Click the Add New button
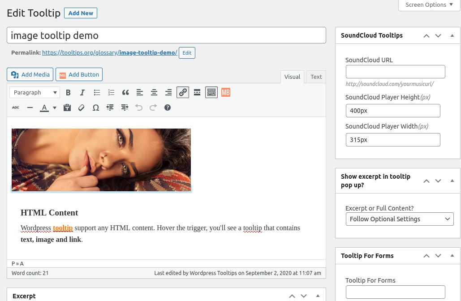Image resolution: width=461 pixels, height=301 pixels. click(x=81, y=13)
